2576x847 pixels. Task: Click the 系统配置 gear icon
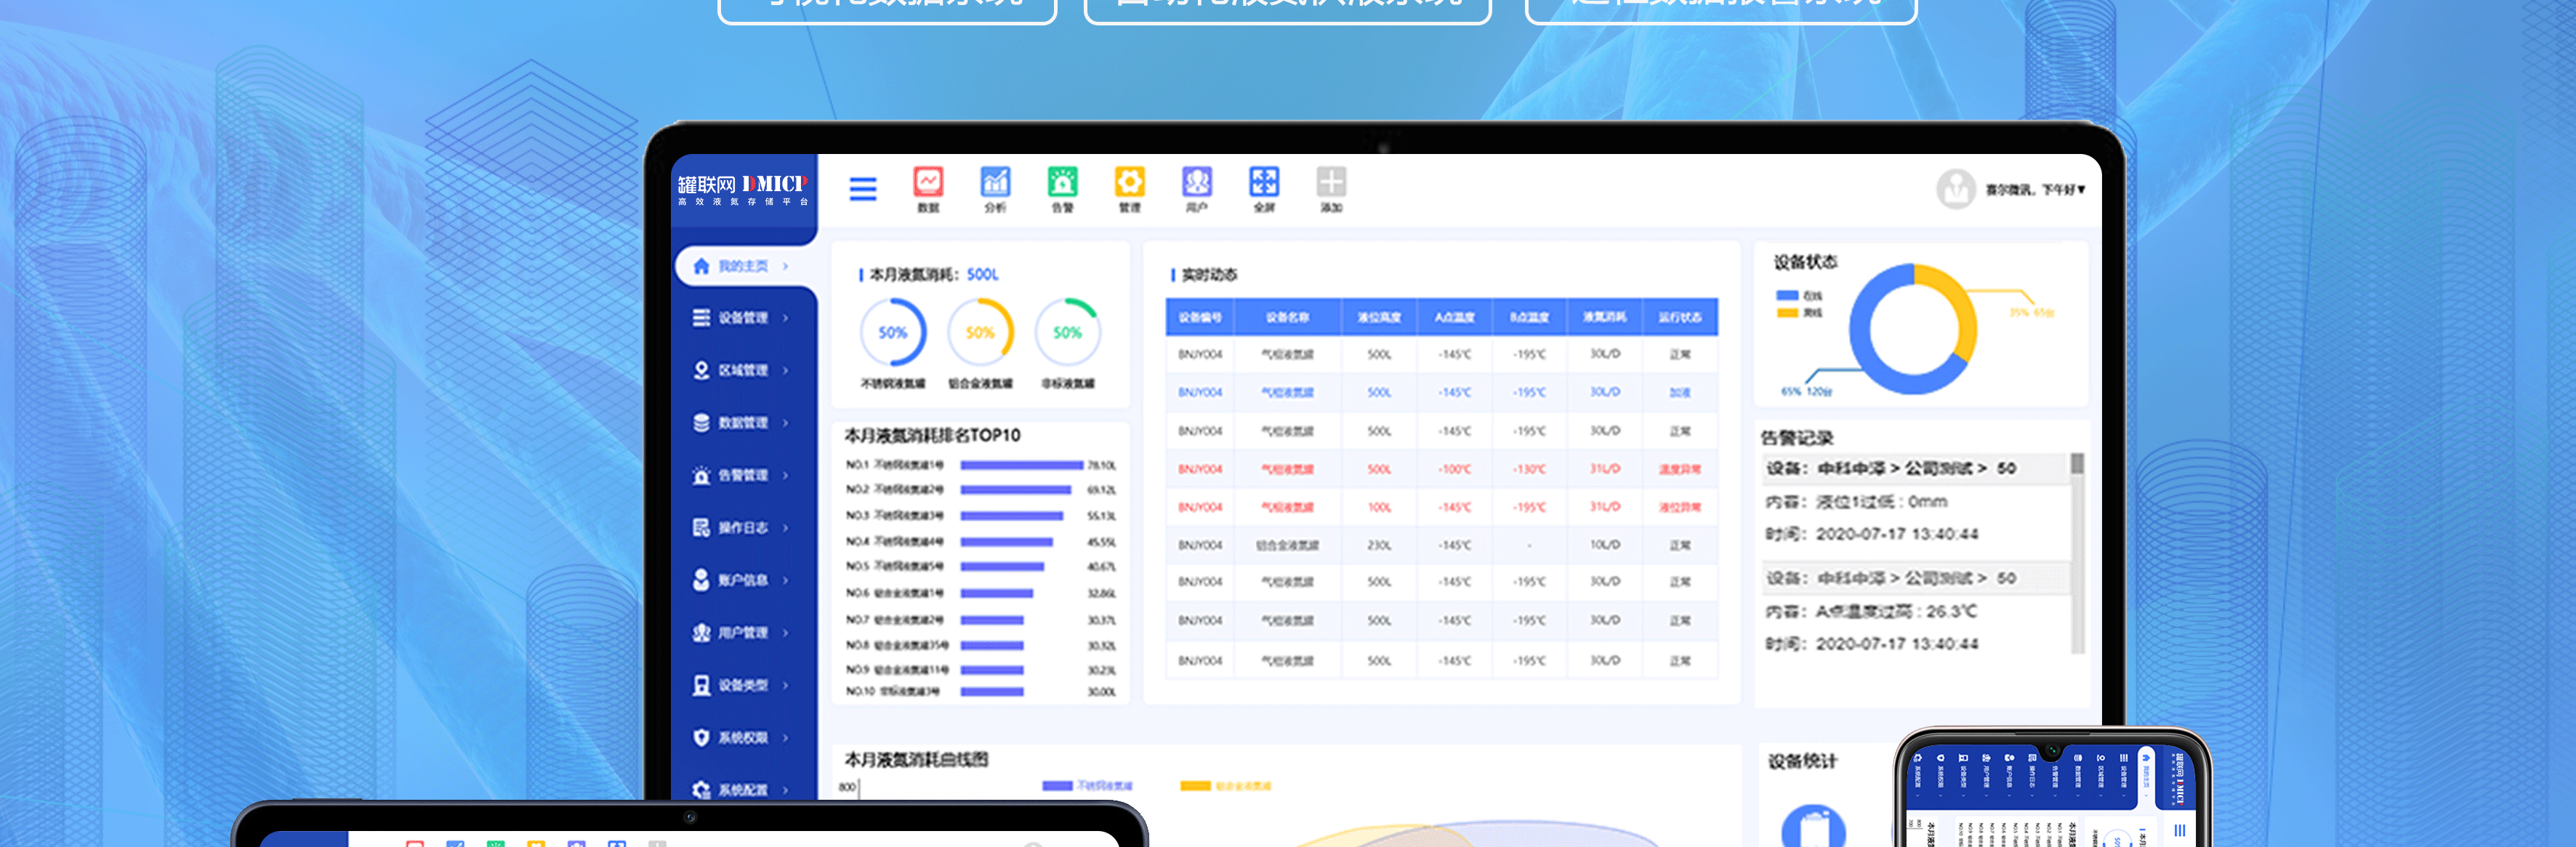pyautogui.click(x=701, y=789)
